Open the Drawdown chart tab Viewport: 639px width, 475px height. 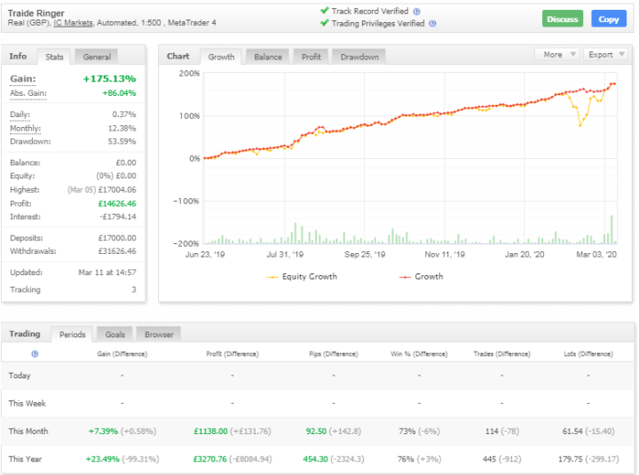(359, 57)
